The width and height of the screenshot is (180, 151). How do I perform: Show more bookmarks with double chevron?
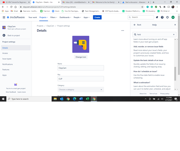pyautogui.click(x=177, y=11)
